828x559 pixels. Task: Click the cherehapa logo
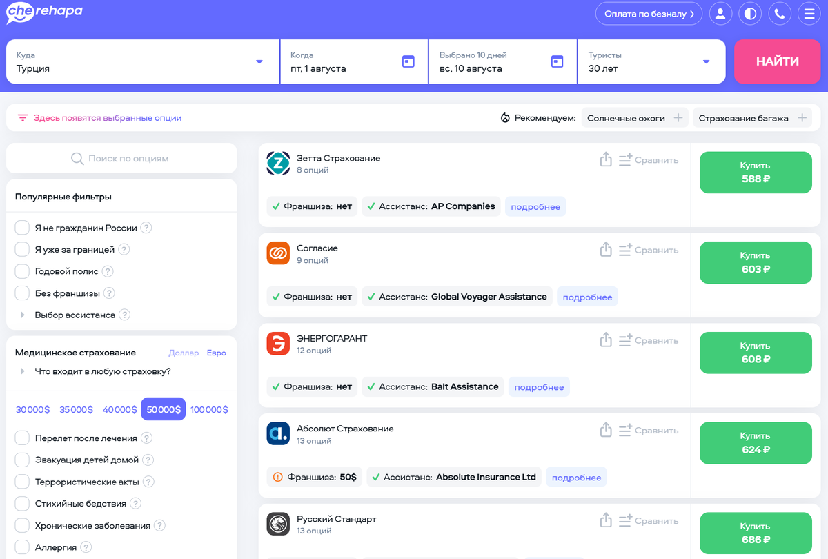(43, 12)
